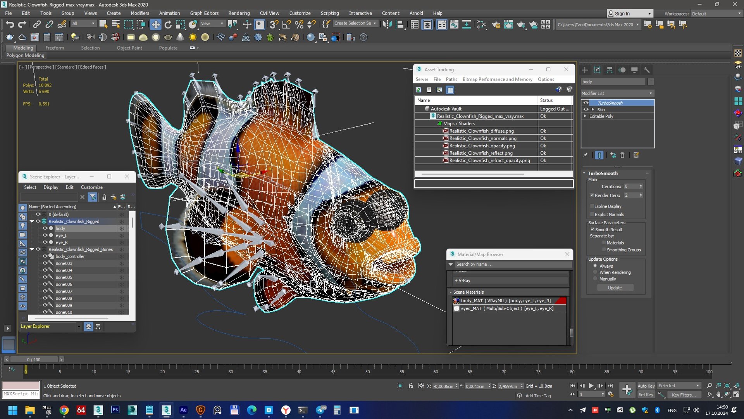Click the Key Filters button
This screenshot has width=744, height=419.
(x=684, y=395)
